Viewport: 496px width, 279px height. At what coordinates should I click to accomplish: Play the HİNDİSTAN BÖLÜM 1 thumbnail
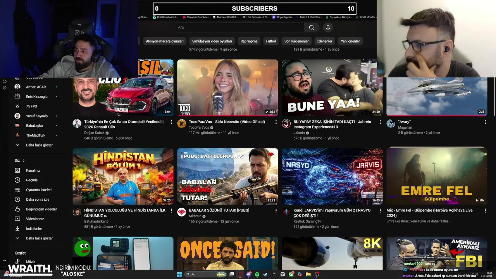(x=123, y=176)
